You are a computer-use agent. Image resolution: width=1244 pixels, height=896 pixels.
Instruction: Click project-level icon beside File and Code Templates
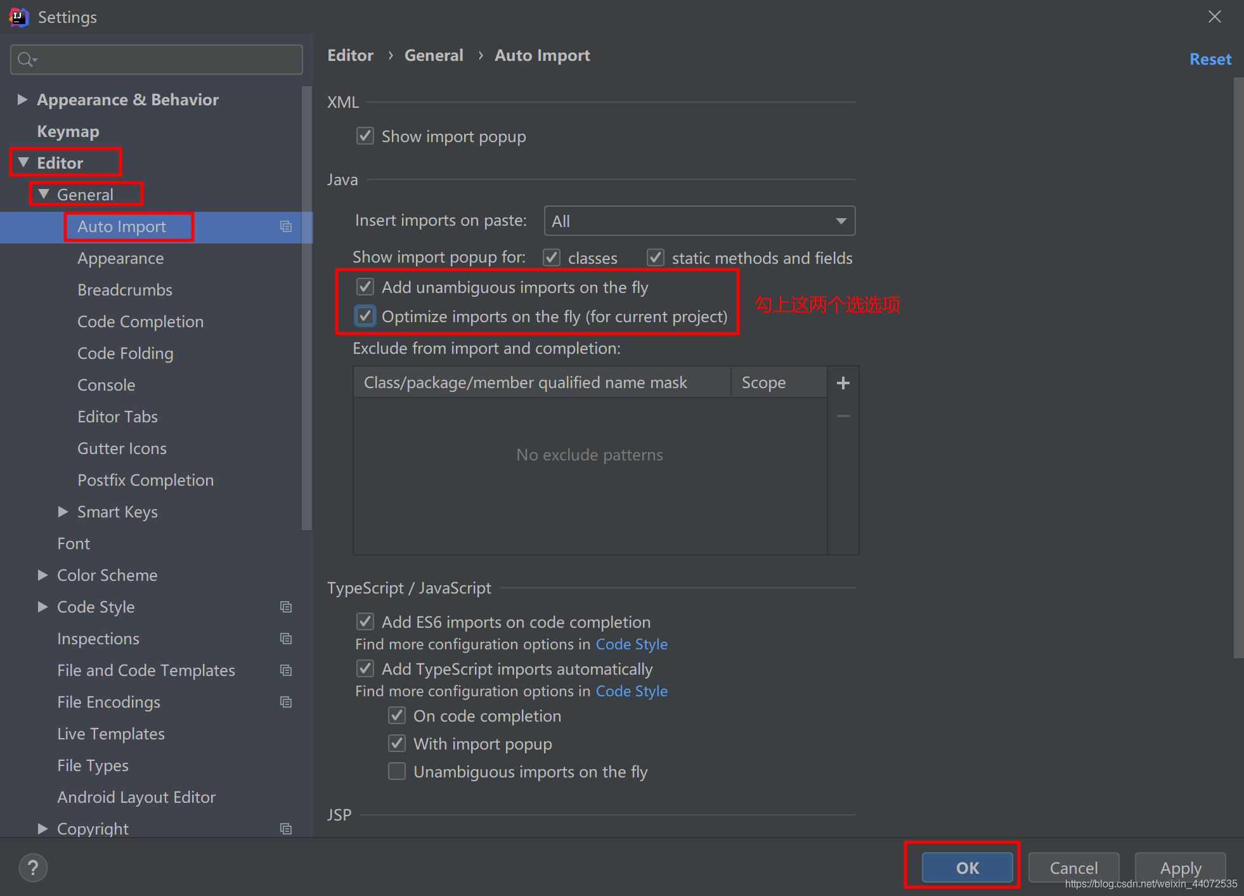coord(286,671)
